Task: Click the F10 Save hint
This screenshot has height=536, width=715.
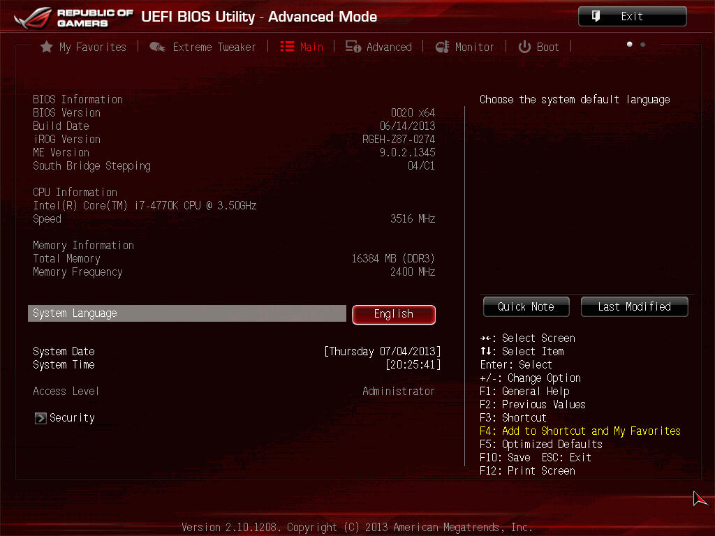Action: point(506,457)
